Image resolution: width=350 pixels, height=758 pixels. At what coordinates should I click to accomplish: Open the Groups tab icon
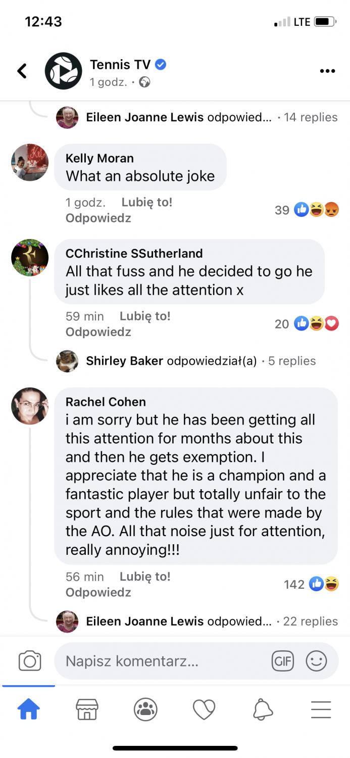(145, 709)
